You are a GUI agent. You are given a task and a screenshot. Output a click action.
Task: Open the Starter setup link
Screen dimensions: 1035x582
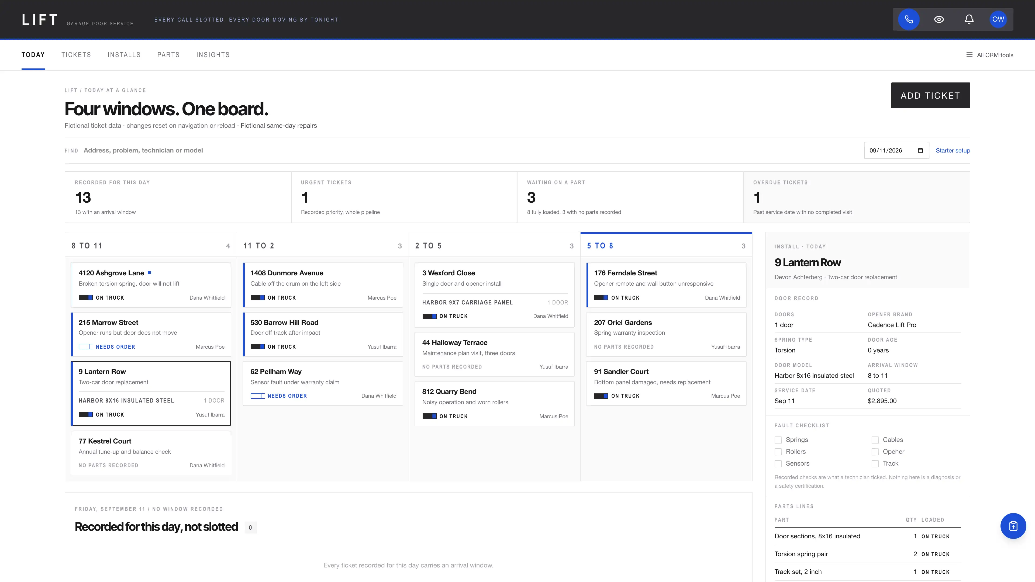point(953,150)
